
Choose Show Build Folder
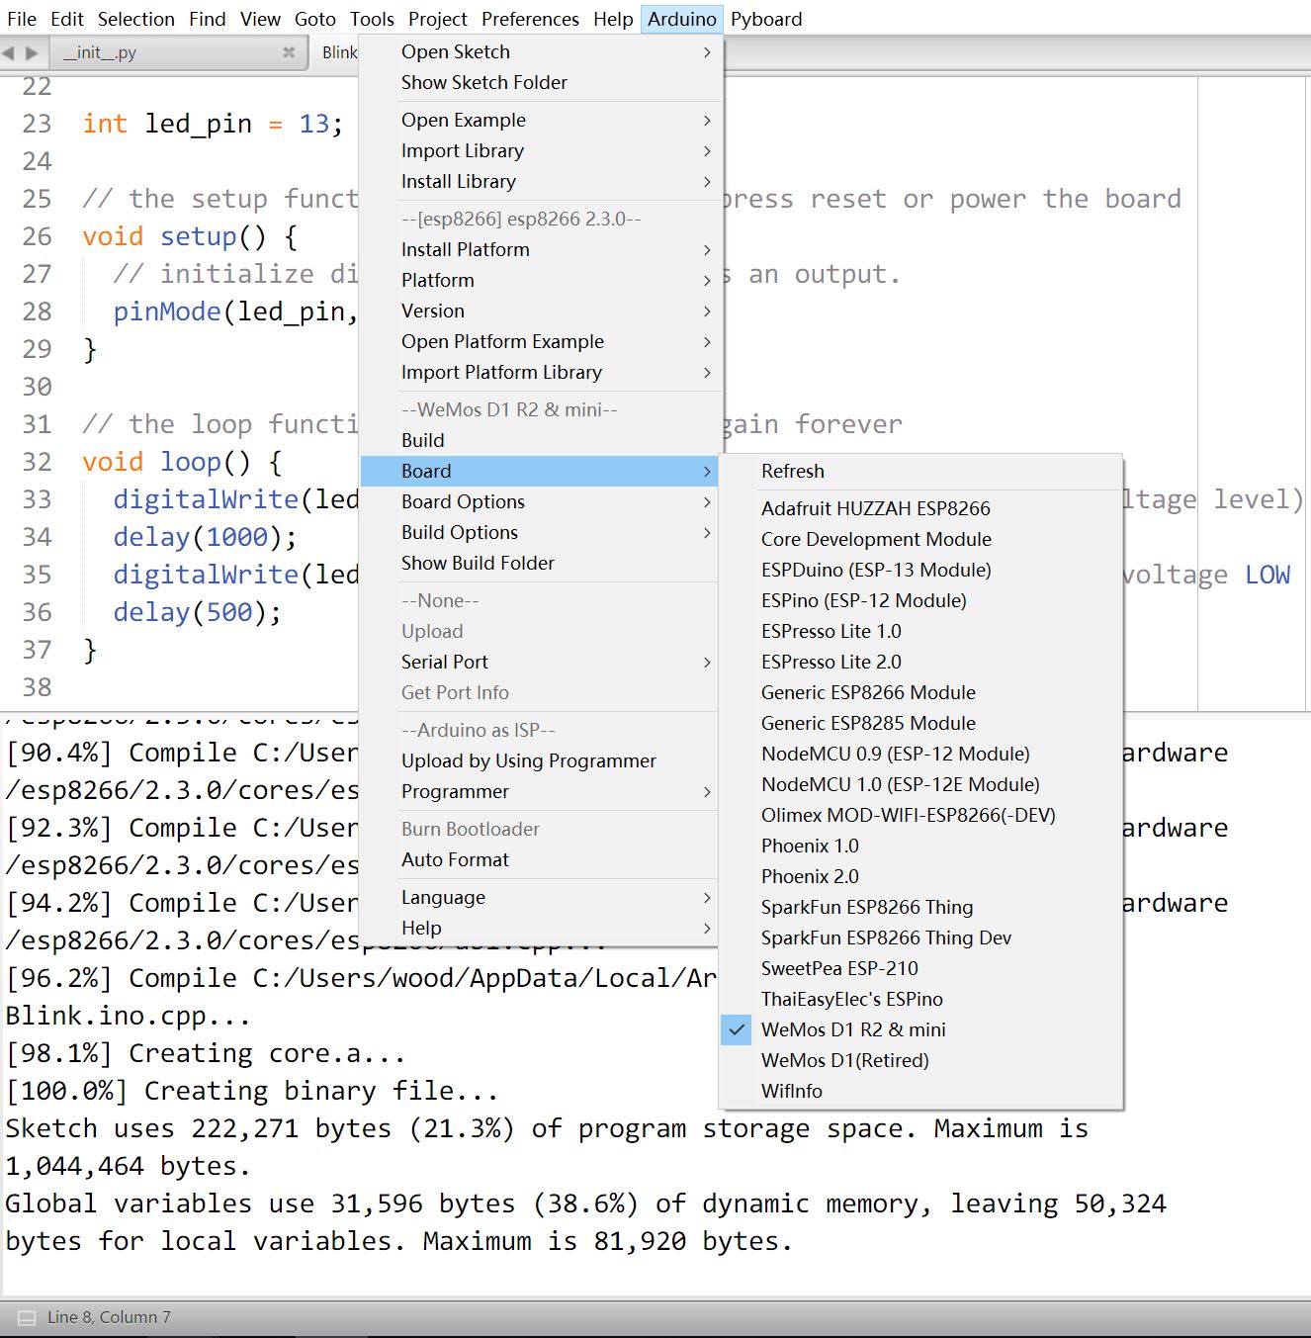point(541,563)
